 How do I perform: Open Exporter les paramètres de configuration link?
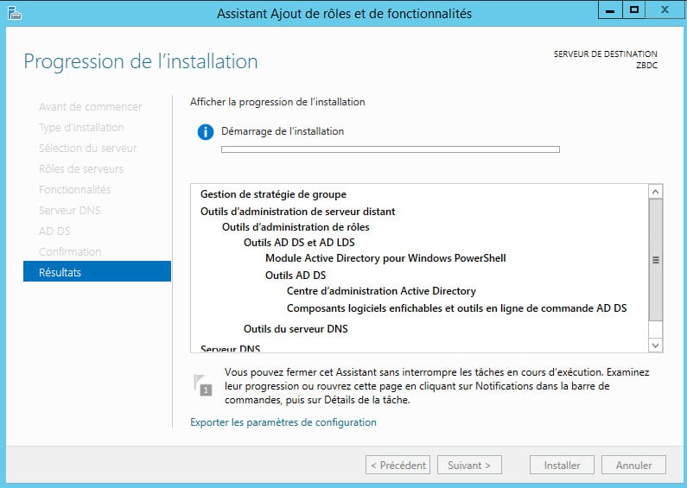(x=283, y=422)
